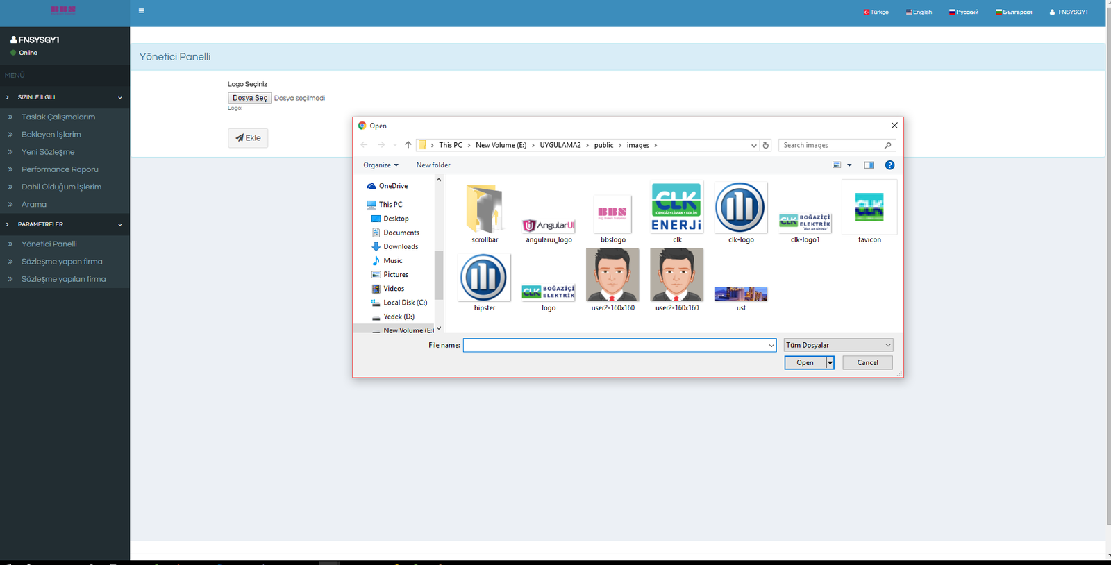Collapse the SIZINLE İLGILI section
1111x565 pixels.
coord(65,97)
